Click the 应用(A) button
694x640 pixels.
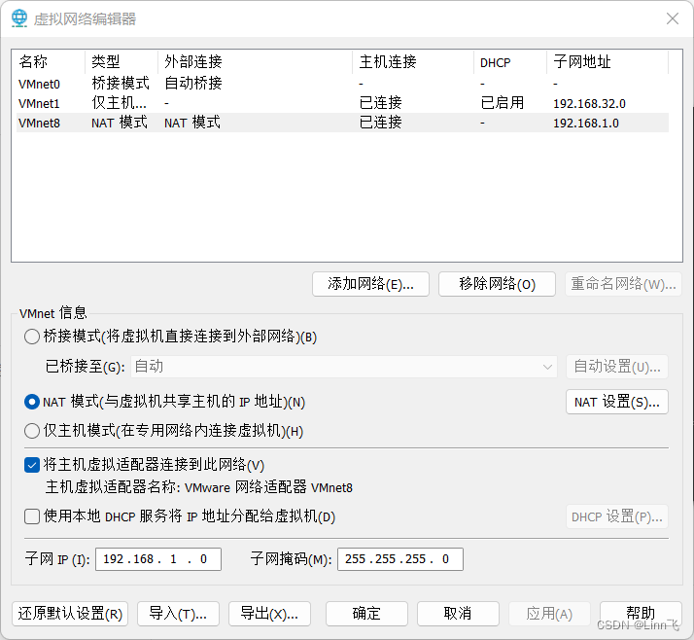[x=549, y=614]
